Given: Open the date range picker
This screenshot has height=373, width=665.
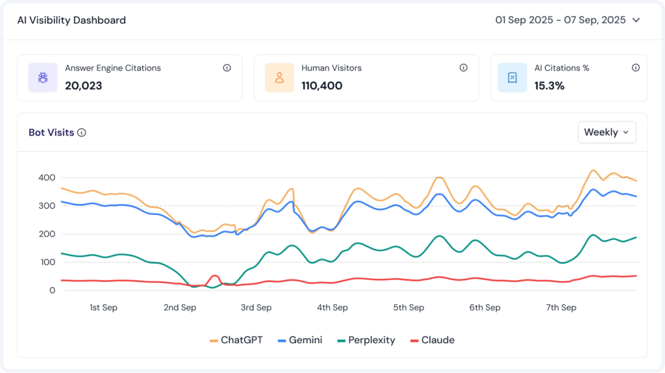Looking at the screenshot, I should tap(560, 20).
